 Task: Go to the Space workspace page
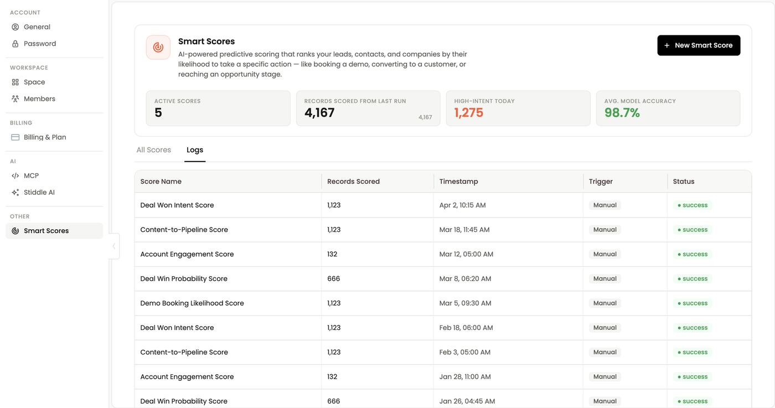(x=54, y=82)
